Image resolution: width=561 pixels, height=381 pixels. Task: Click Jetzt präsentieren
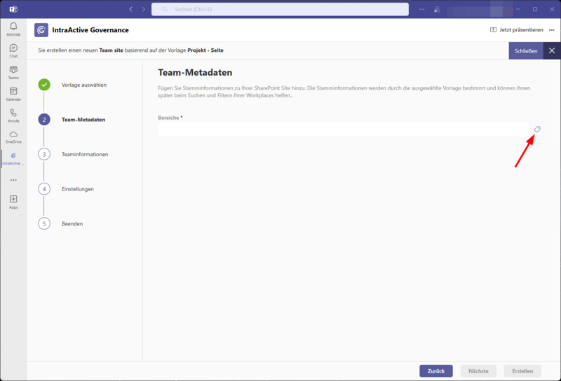(x=516, y=30)
